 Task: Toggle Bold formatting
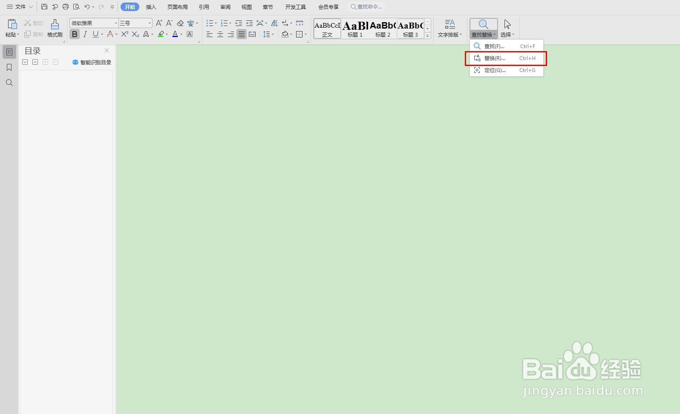click(x=75, y=34)
